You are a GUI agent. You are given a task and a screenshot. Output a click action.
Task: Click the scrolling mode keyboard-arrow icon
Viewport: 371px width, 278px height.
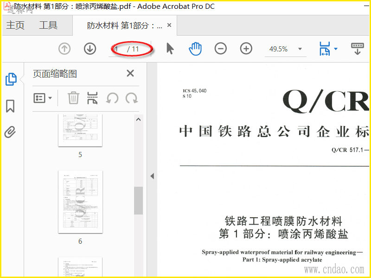pos(357,49)
